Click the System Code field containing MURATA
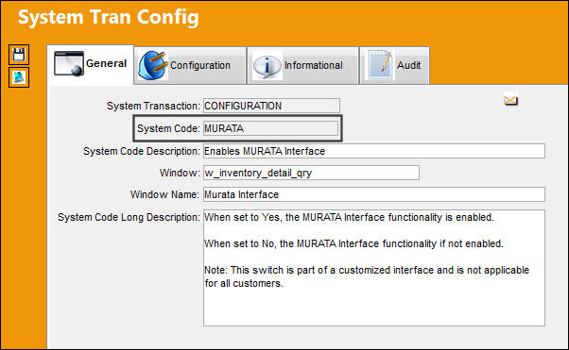569x350 pixels. click(270, 128)
